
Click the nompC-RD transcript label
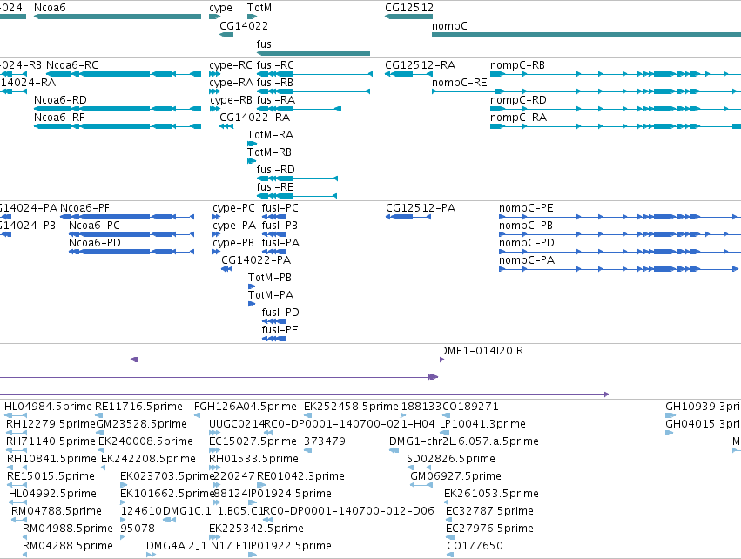pos(518,100)
